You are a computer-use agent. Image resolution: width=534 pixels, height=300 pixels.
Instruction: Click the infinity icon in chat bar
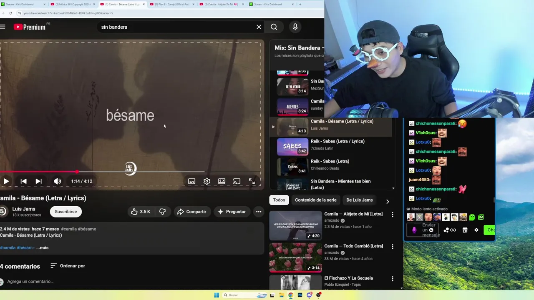(x=453, y=230)
